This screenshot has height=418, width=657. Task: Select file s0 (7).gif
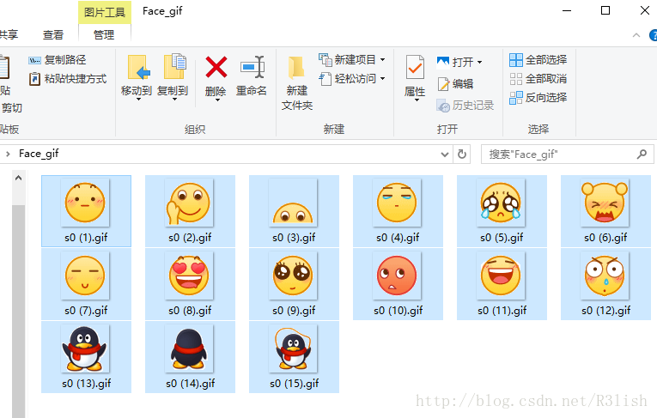[86, 284]
